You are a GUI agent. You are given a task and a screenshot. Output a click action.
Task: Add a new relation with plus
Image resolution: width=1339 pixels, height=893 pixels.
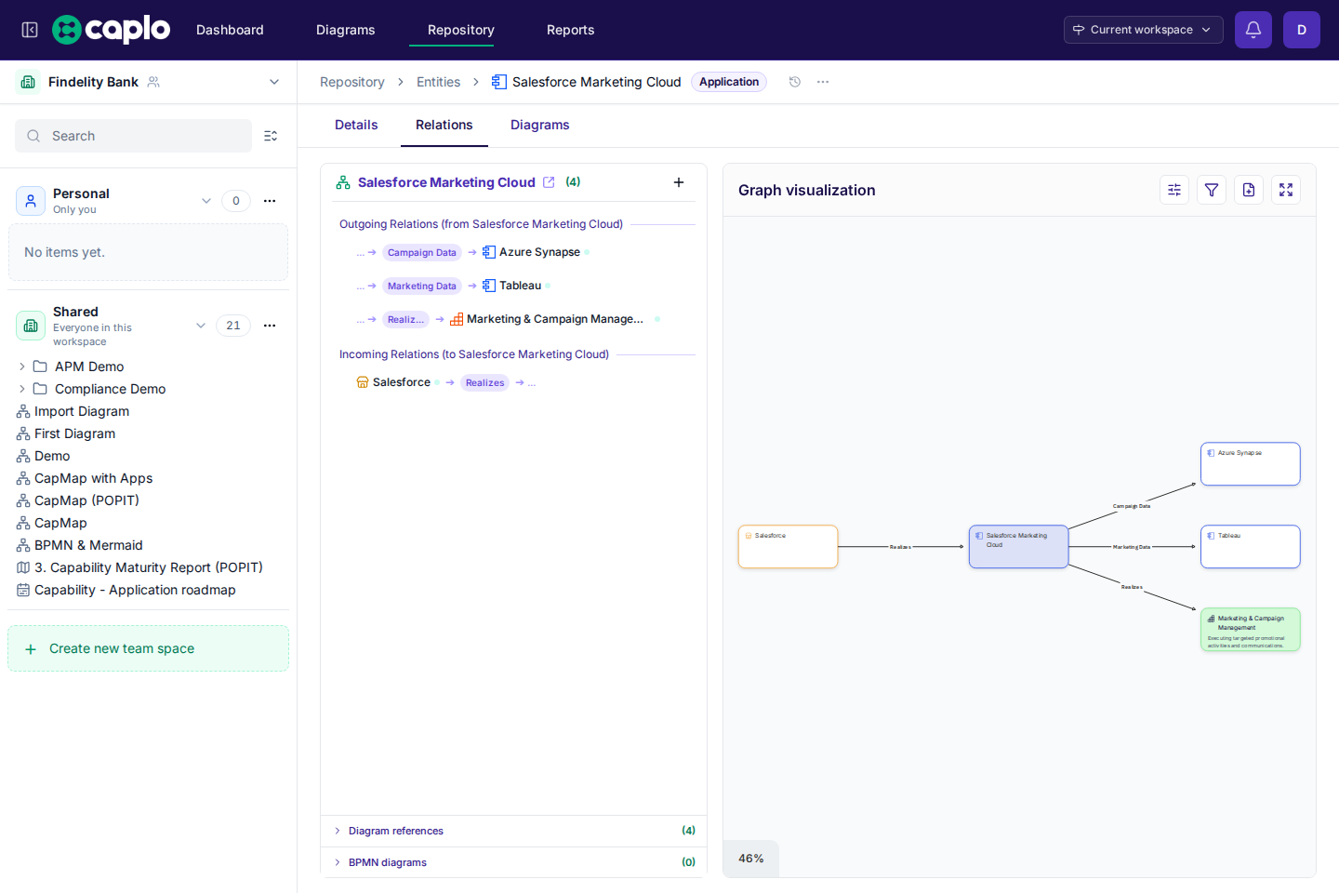679,182
